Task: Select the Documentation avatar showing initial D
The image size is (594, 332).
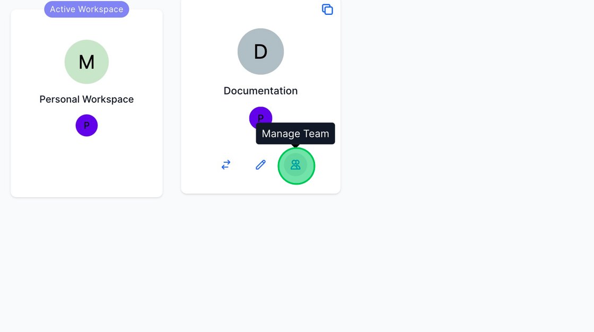Action: (260, 51)
